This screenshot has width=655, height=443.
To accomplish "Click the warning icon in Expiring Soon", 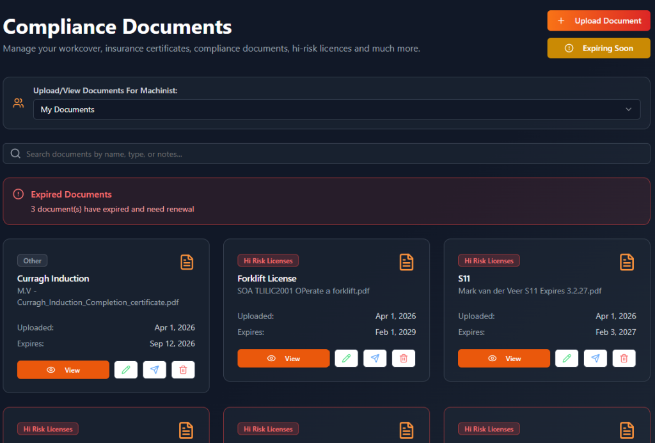I will point(569,48).
